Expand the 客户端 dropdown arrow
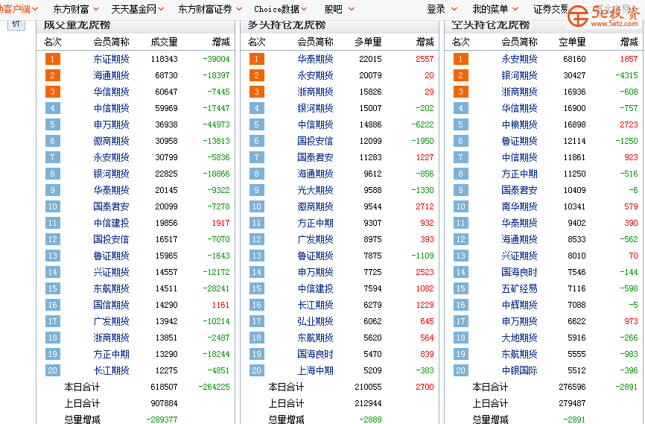This screenshot has width=645, height=424. [x=35, y=9]
